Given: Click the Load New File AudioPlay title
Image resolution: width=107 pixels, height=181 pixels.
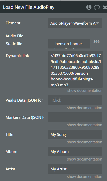Looking at the screenshot, I should [x=29, y=7].
